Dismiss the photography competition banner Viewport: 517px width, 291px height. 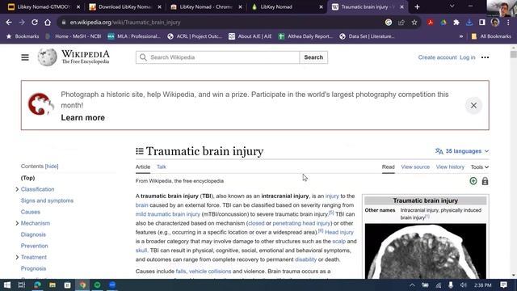(473, 105)
